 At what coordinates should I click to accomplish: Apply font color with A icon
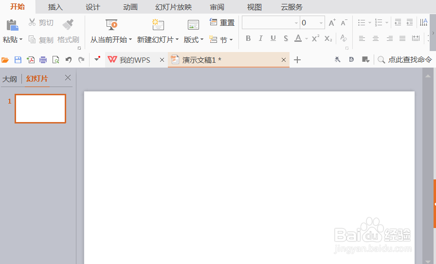coord(298,38)
